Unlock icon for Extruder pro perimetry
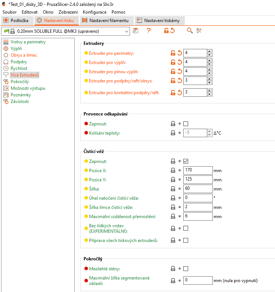 point(173,53)
